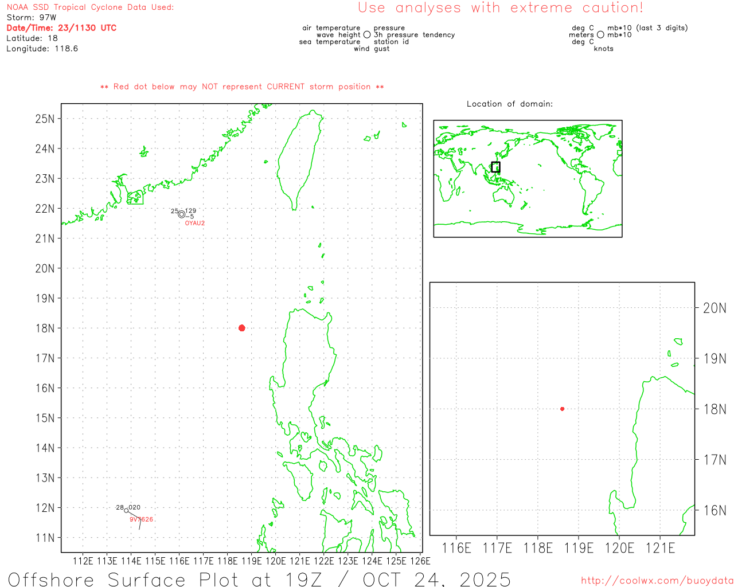The image size is (734, 587).
Task: Click the 'Location of domain:' caption
Action: coord(509,104)
